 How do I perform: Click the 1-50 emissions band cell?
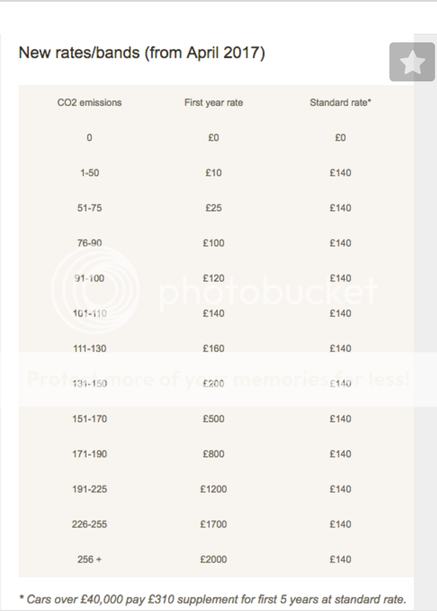click(90, 173)
